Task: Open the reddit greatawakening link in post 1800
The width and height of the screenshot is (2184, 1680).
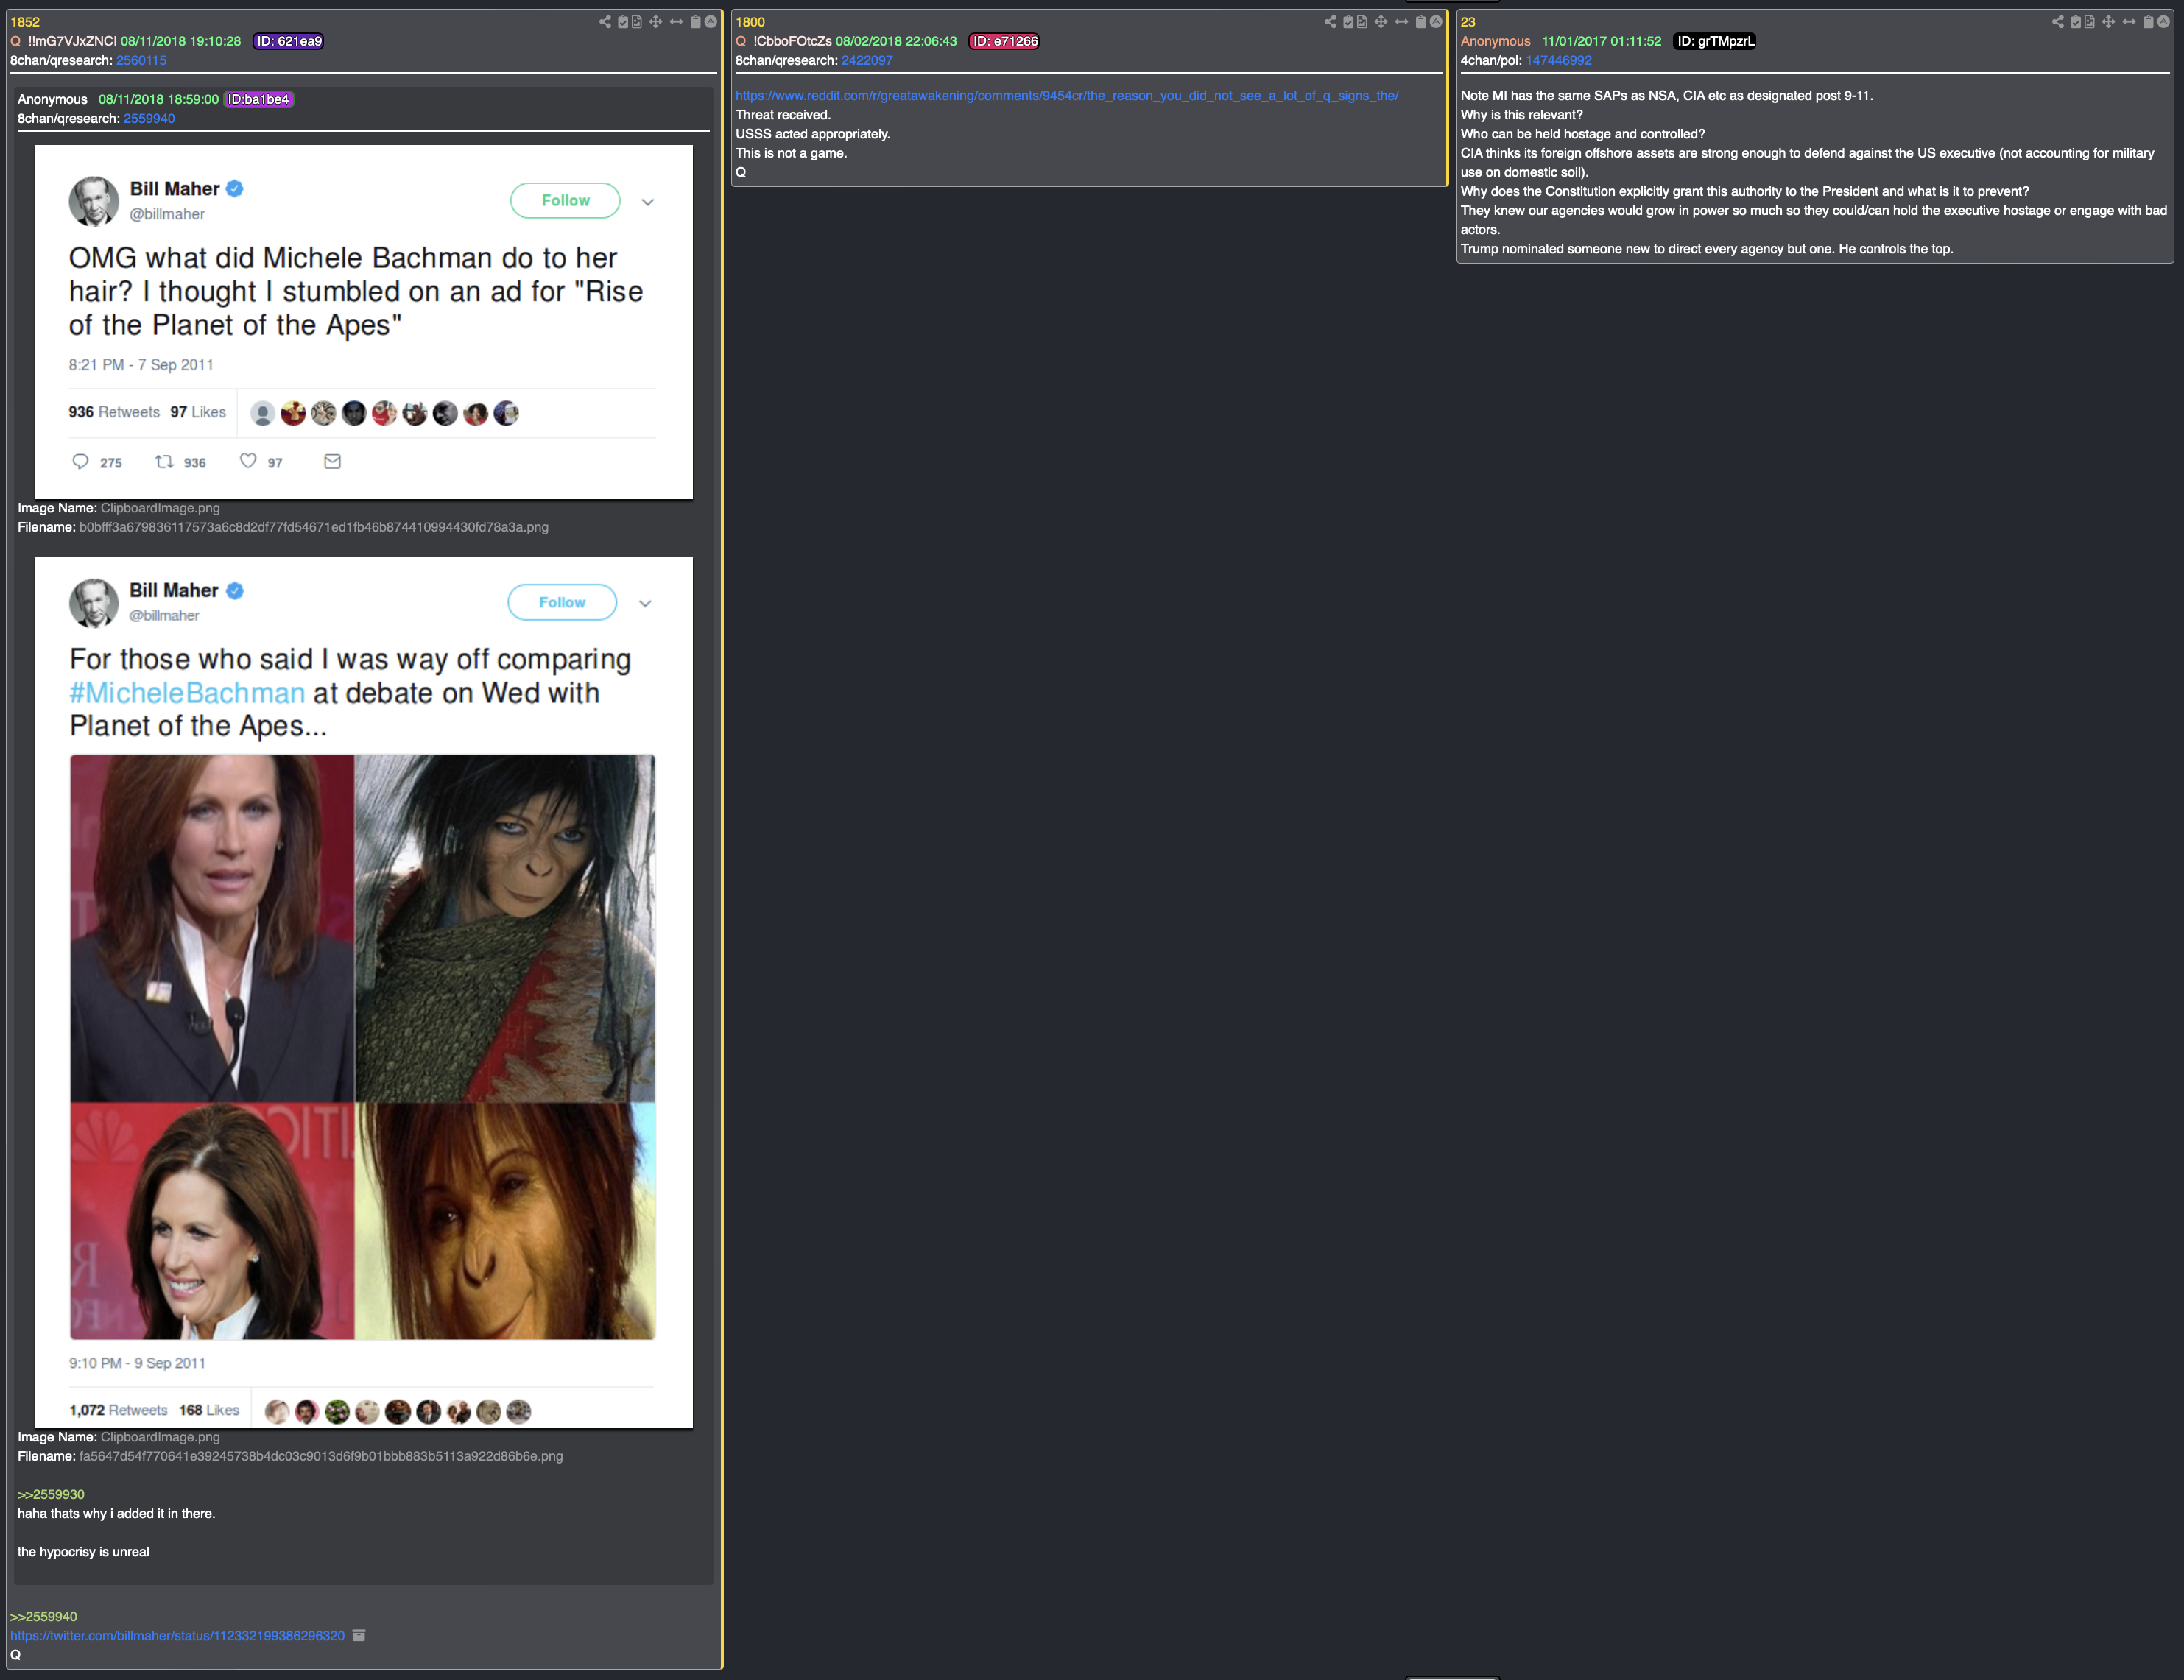Action: 1067,96
